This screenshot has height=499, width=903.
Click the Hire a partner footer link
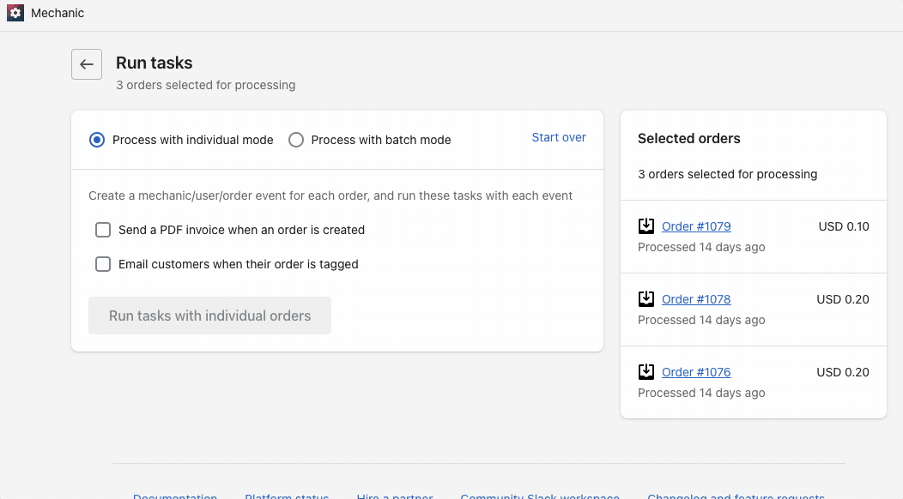[x=394, y=496]
